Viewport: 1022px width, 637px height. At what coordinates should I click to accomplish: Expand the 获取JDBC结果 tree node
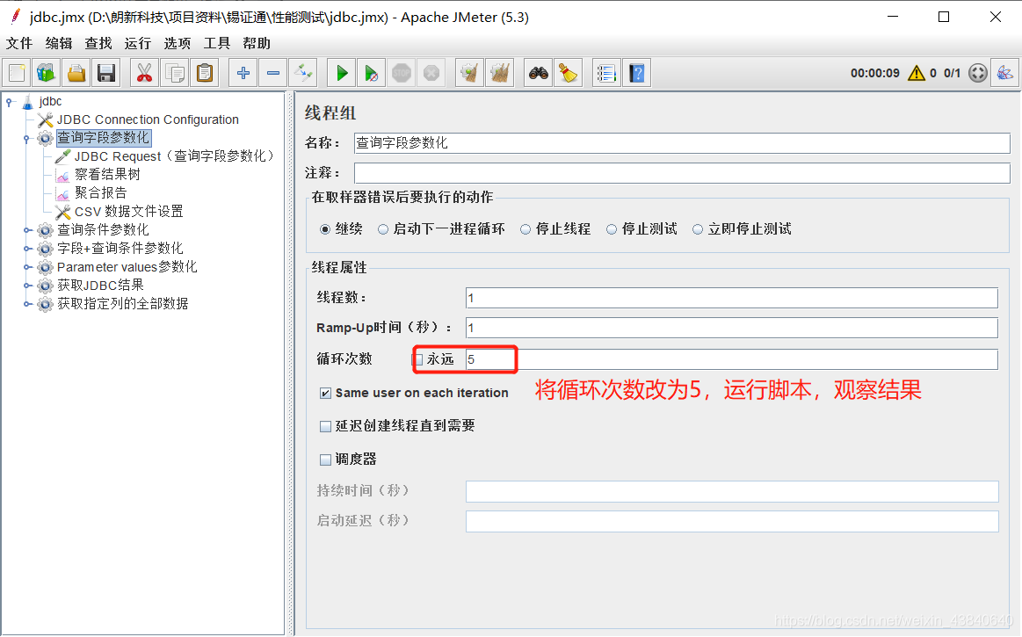26,286
